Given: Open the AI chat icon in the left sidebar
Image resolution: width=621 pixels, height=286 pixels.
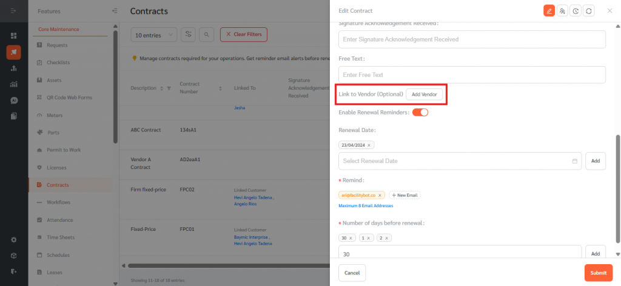Looking at the screenshot, I should click(x=14, y=100).
